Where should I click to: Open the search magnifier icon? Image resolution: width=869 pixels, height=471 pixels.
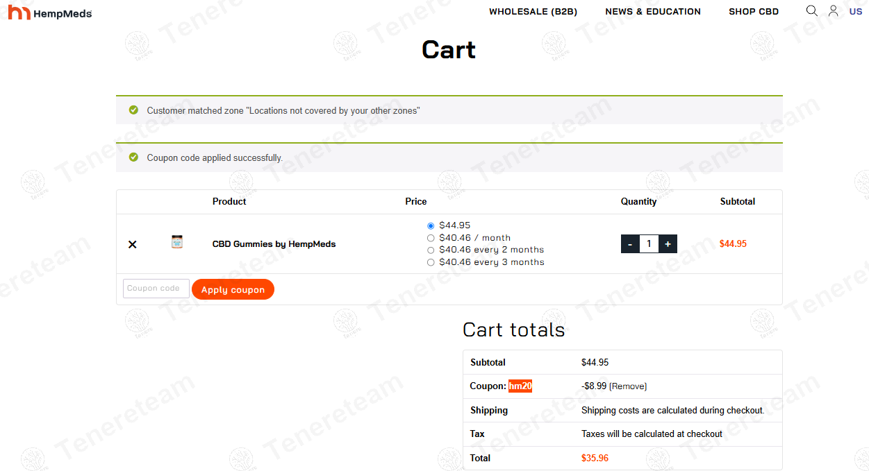(x=811, y=11)
